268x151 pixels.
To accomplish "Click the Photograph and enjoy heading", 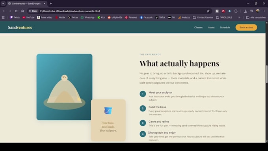I will 162,132.
